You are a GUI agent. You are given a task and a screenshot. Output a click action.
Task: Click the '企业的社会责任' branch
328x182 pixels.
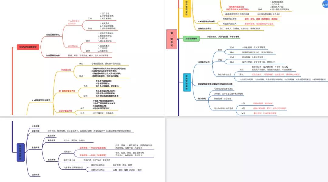(x=205, y=29)
